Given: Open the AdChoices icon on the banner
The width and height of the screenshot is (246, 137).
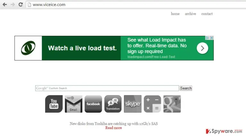Looking at the screenshot, I should (x=207, y=38).
